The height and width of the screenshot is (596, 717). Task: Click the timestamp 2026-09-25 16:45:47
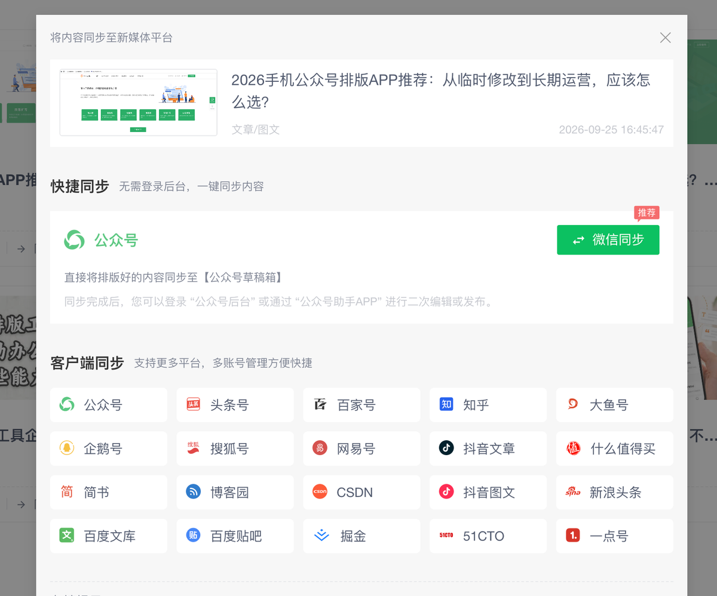point(611,130)
